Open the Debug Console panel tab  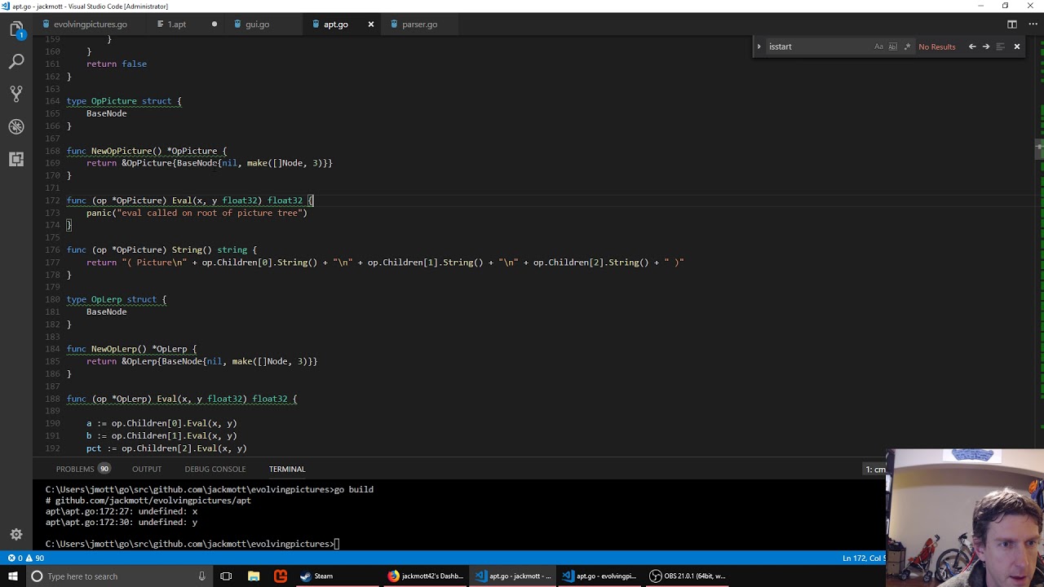(x=215, y=469)
